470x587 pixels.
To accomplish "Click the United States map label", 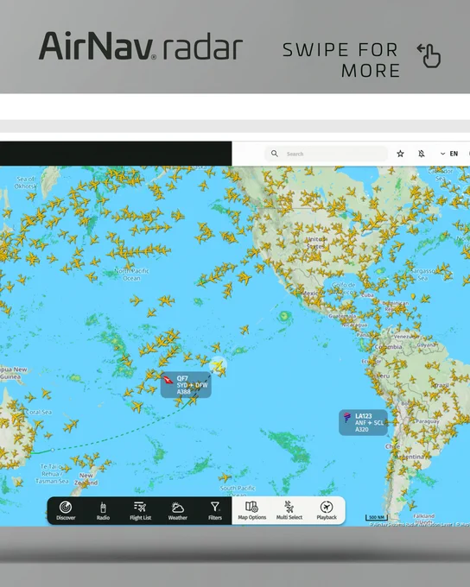I will (316, 243).
